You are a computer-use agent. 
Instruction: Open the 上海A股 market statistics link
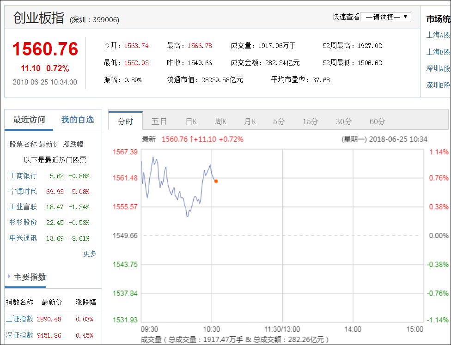pyautogui.click(x=437, y=35)
